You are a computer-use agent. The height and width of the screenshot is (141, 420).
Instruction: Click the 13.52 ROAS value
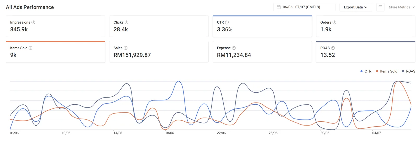(328, 55)
